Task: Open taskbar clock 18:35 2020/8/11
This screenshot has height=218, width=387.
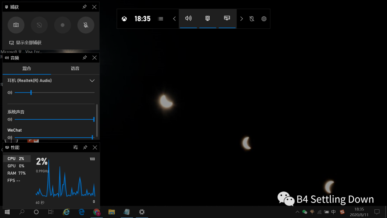Action: [359, 212]
